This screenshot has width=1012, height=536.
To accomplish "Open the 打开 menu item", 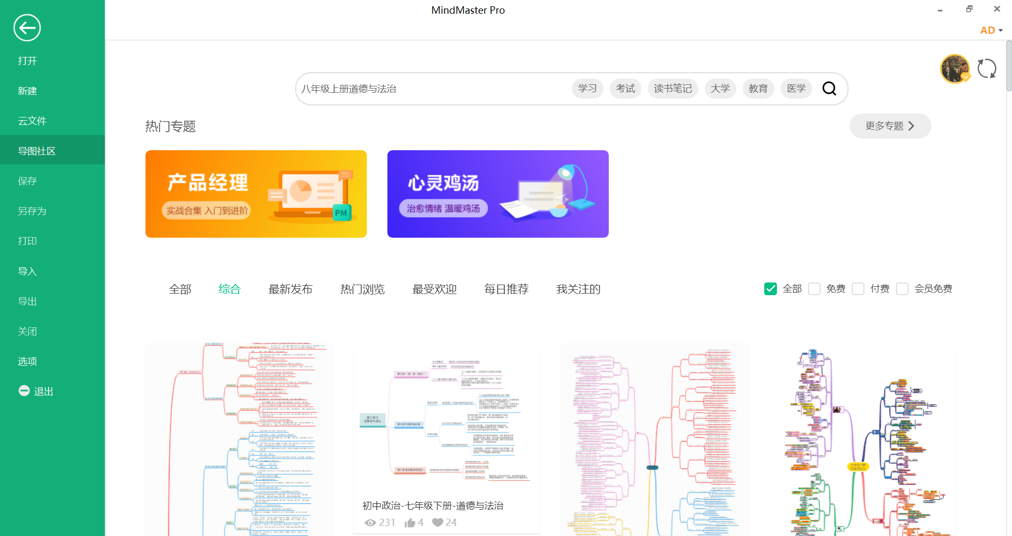I will [53, 61].
